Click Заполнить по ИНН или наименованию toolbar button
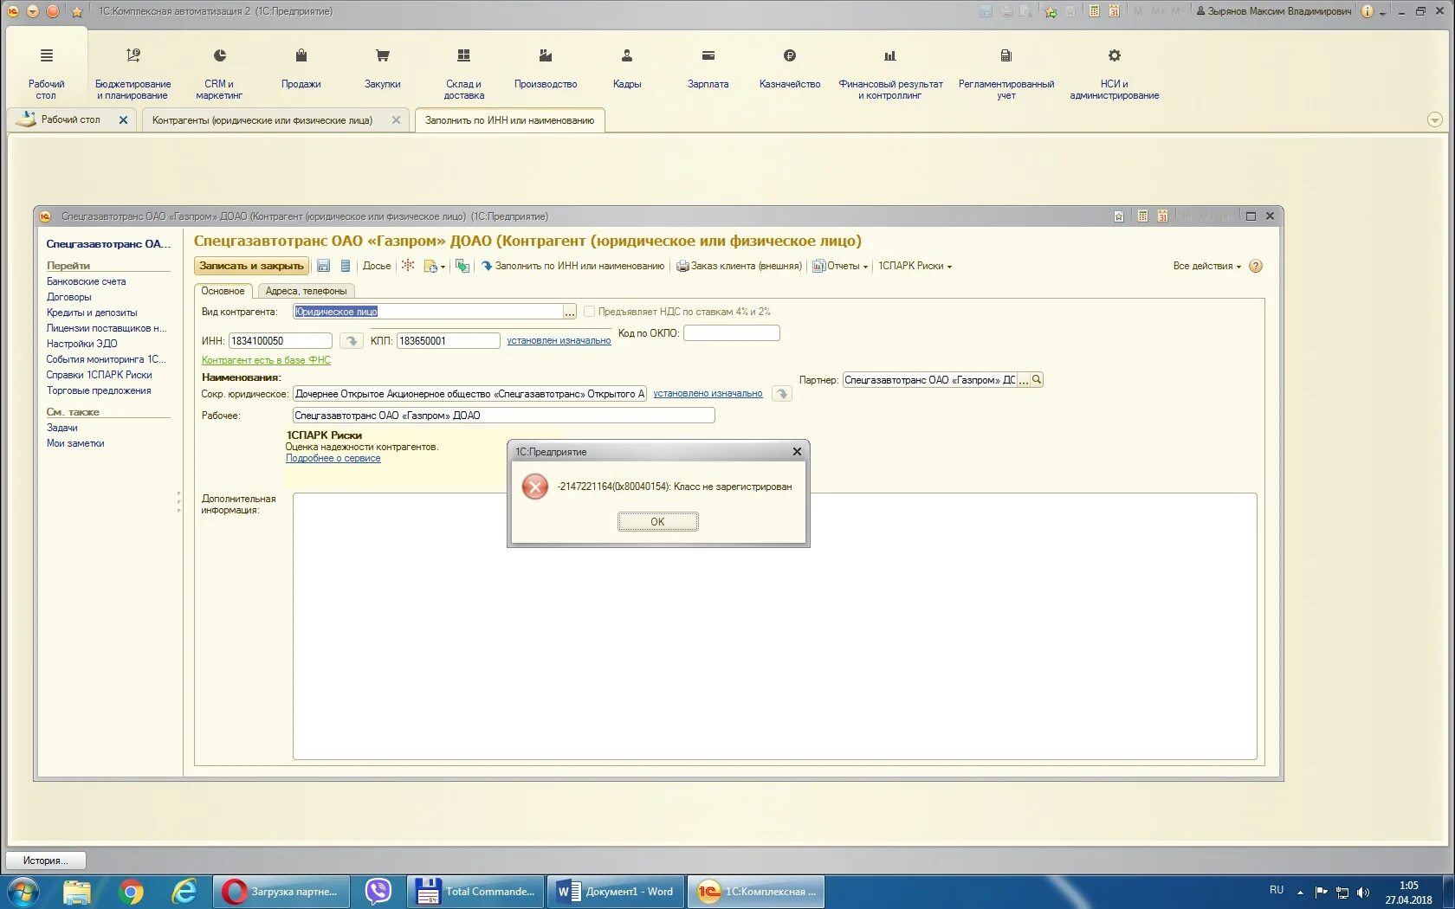1455x909 pixels. pos(572,266)
